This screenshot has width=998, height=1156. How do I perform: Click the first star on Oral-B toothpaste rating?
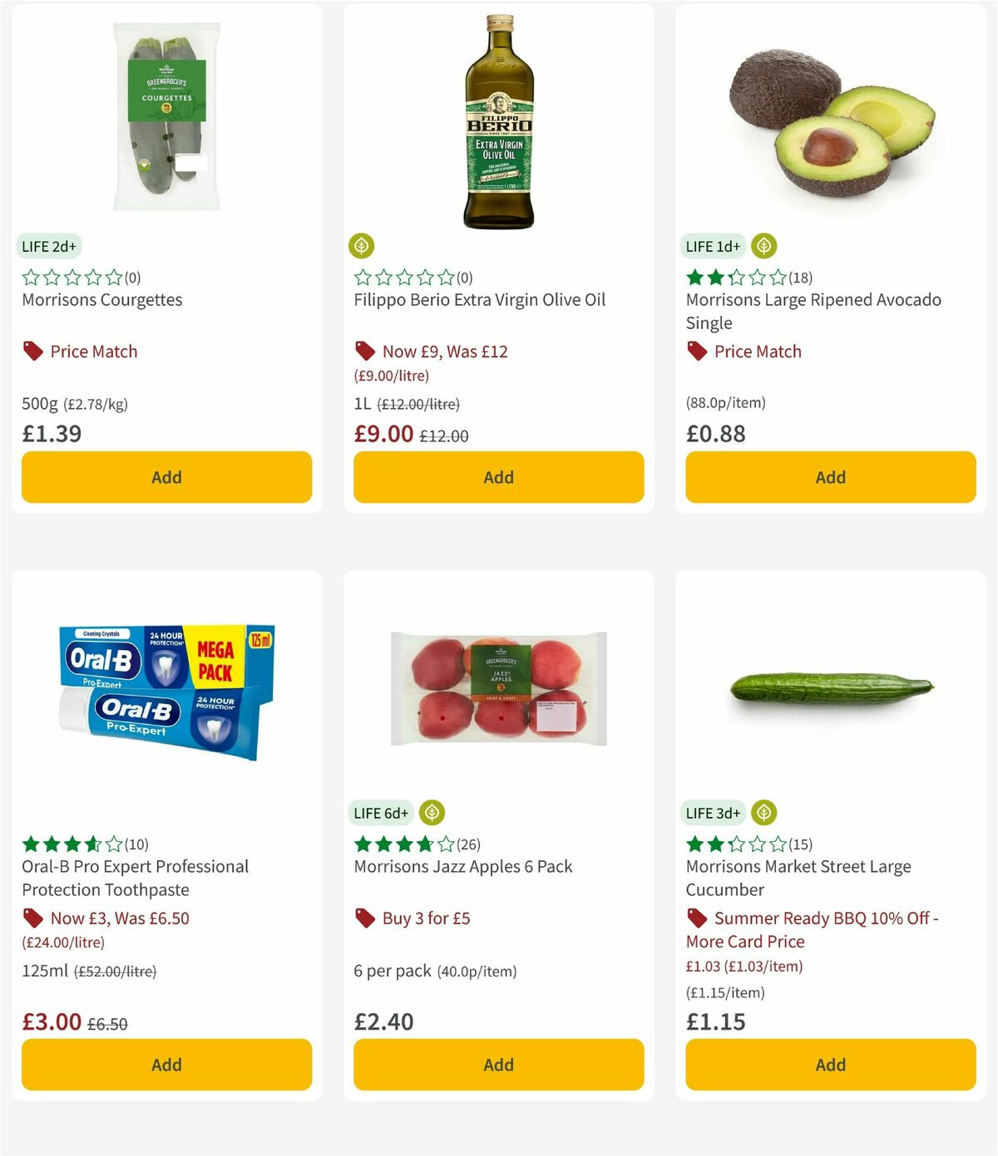tap(29, 844)
